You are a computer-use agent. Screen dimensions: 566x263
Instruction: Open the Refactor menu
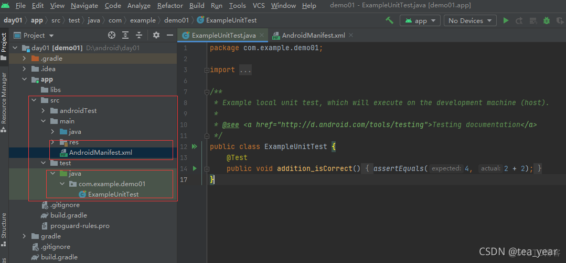[x=170, y=6]
